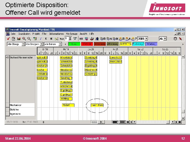Click the K toolbar button

click(46, 39)
